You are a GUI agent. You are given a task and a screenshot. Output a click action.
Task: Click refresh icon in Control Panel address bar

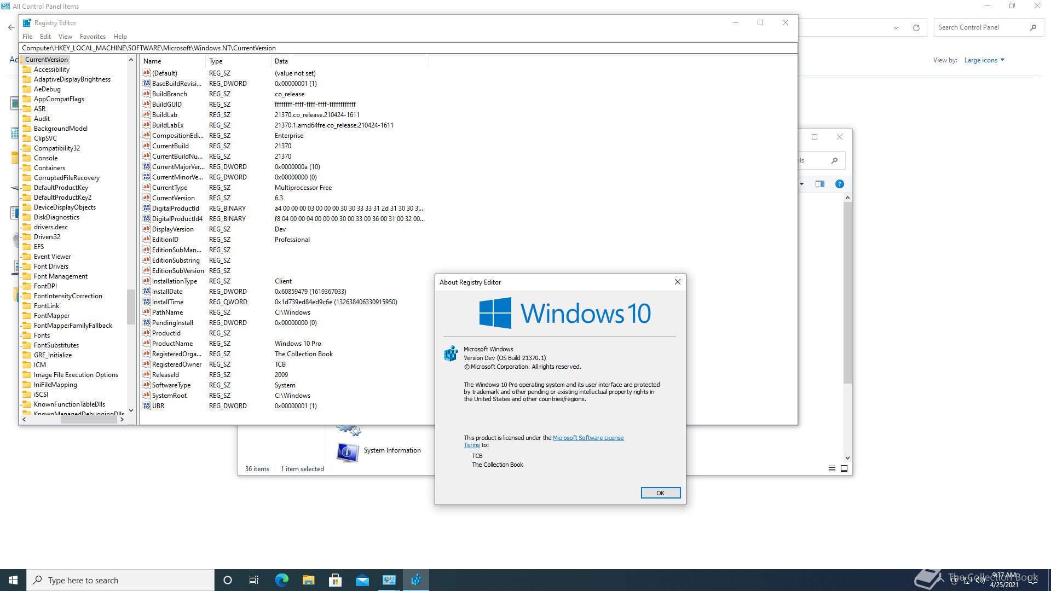[x=916, y=27]
